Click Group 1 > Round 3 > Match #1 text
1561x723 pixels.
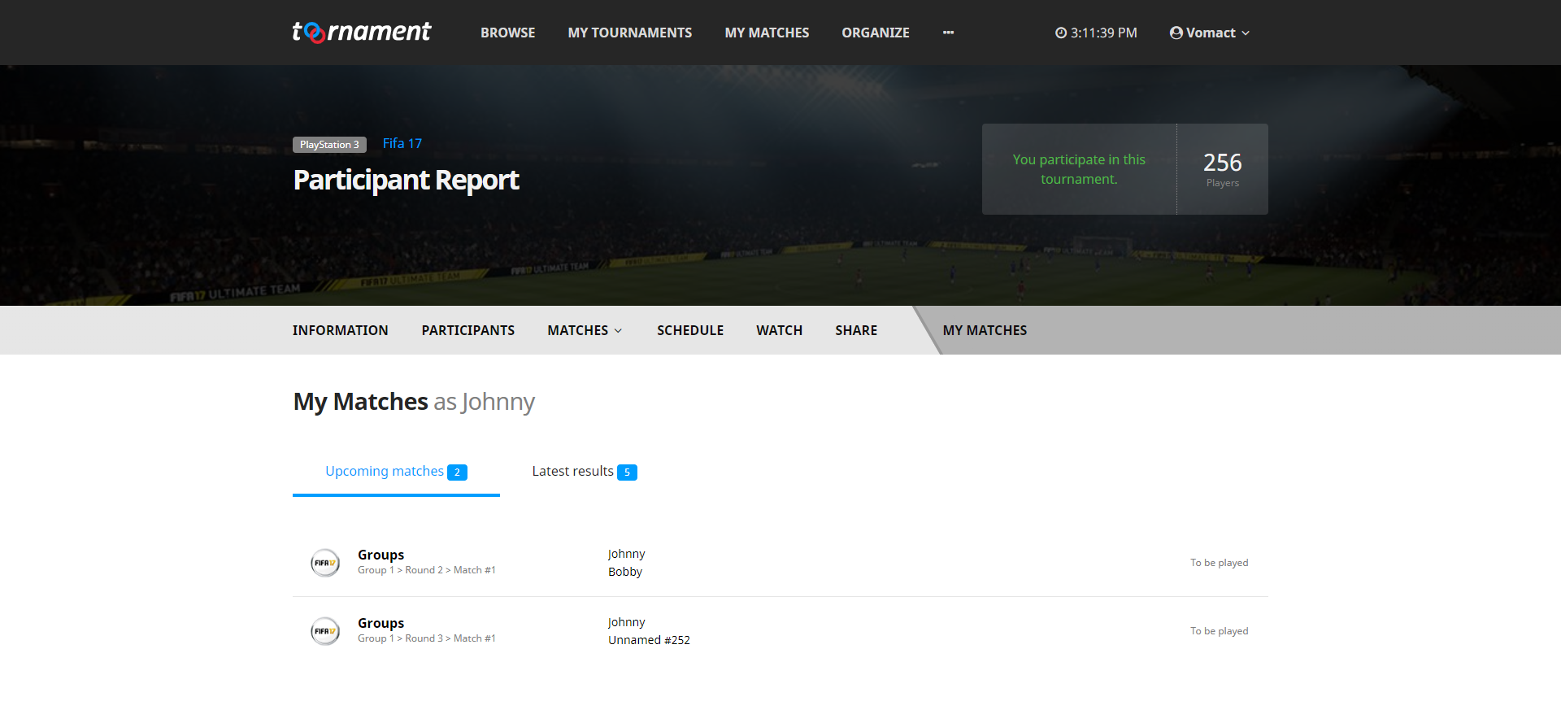427,638
